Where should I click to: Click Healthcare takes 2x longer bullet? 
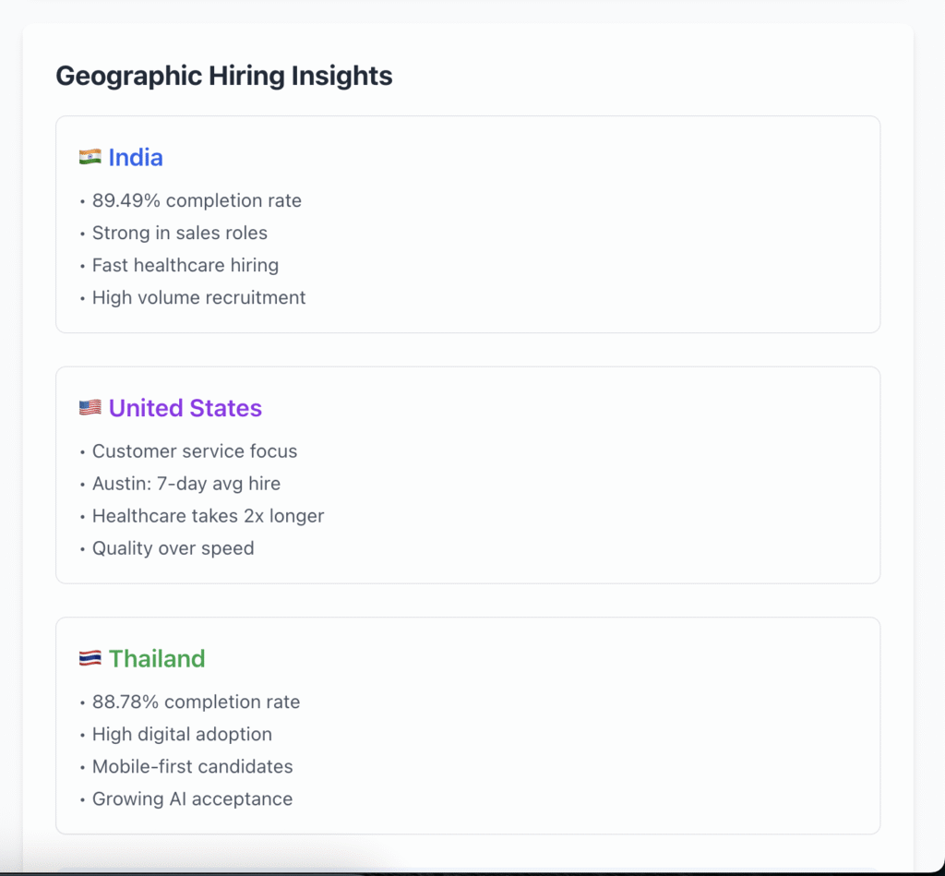click(208, 516)
